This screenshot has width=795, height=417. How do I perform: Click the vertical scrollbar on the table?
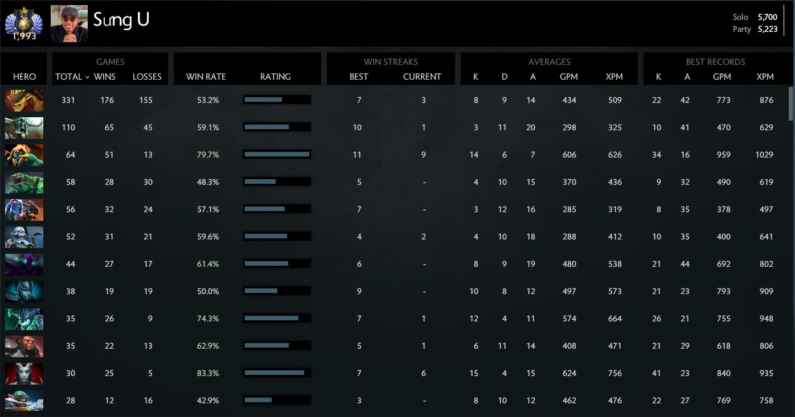pyautogui.click(x=790, y=104)
